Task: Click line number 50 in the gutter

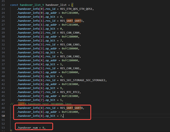Action: (3, 116)
